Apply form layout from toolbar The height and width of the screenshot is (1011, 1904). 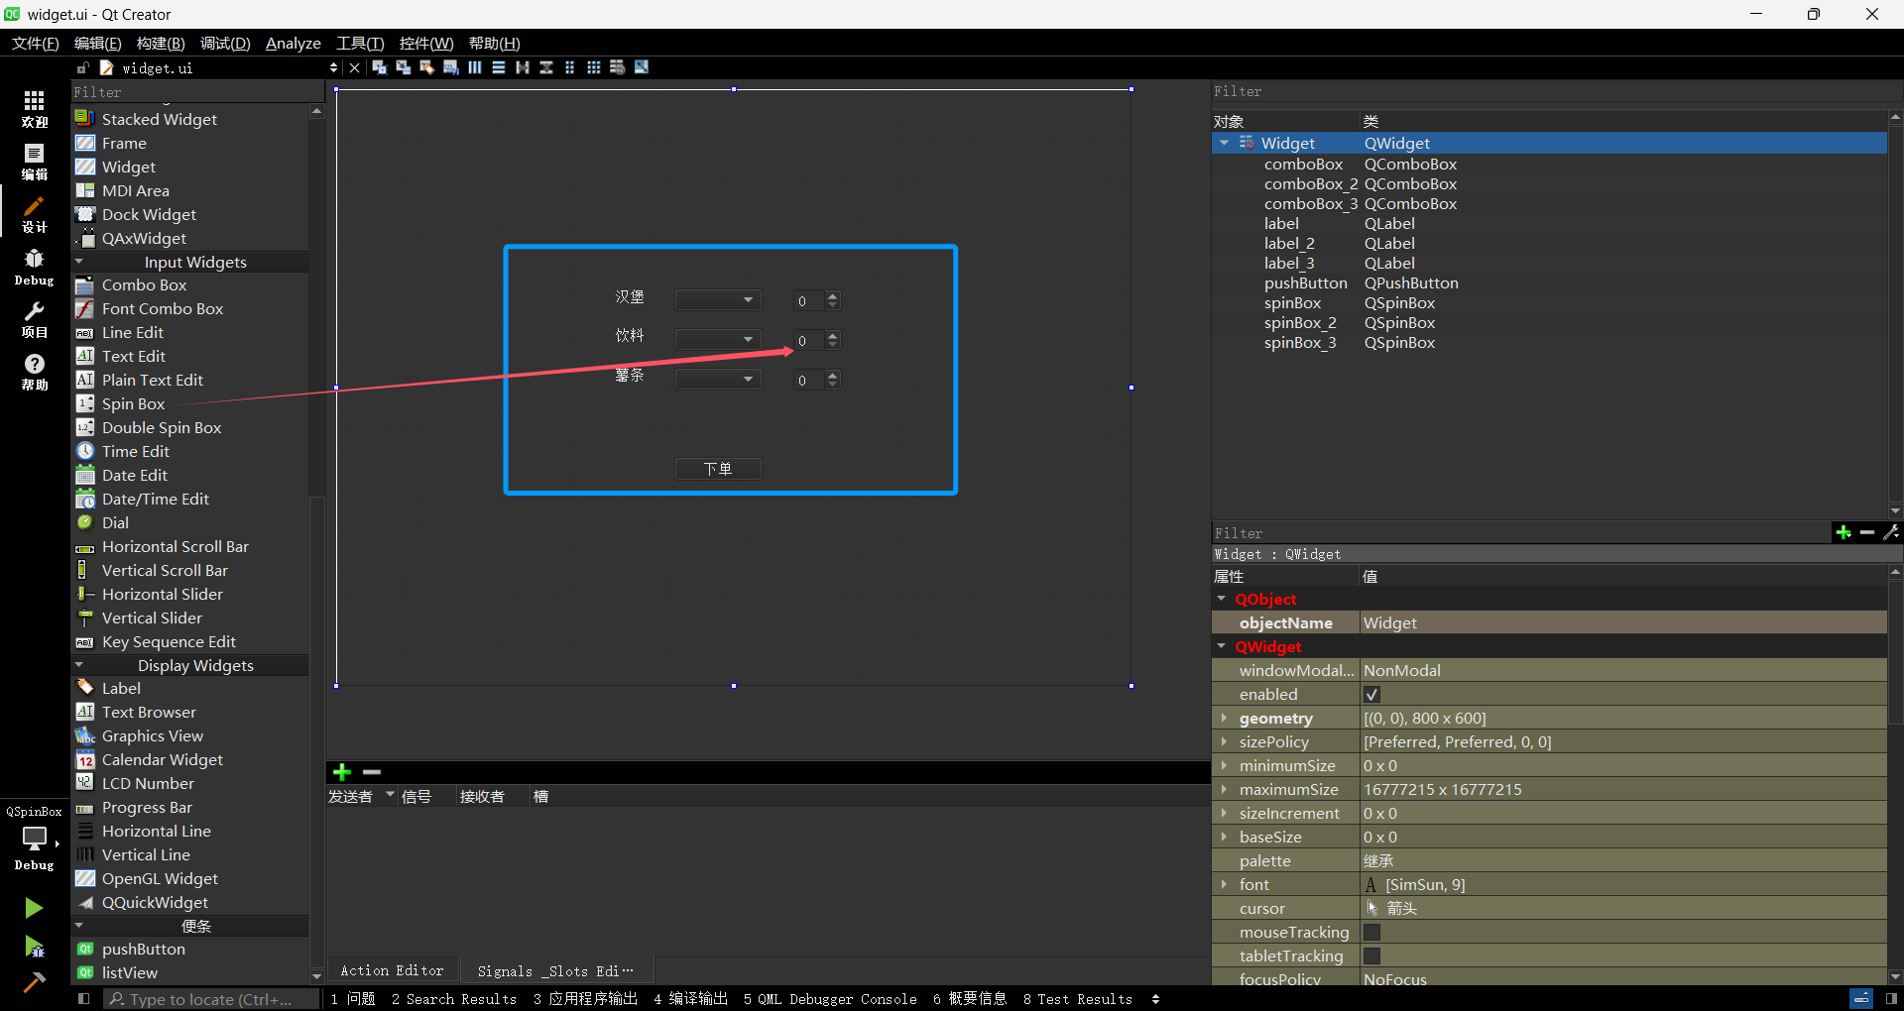[570, 67]
